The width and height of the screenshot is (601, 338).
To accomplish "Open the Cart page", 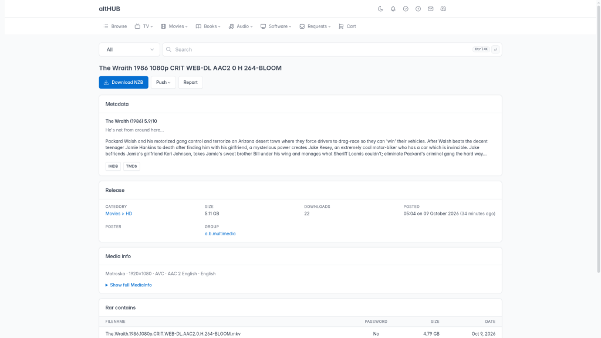I will 347,26.
